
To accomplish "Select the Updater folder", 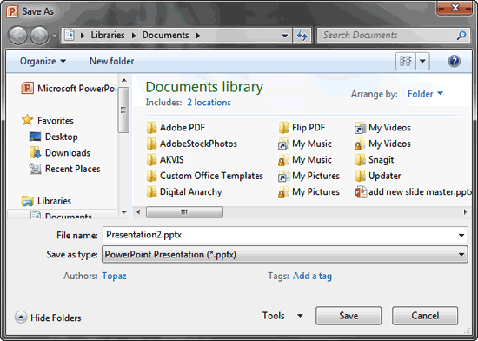I will [x=378, y=176].
